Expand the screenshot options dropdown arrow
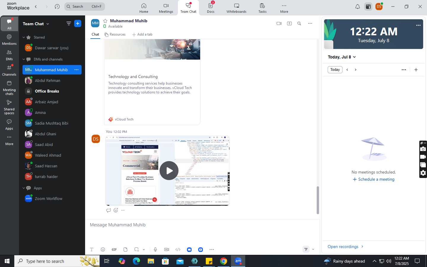The width and height of the screenshot is (427, 267). coord(144,249)
